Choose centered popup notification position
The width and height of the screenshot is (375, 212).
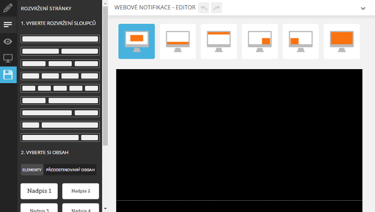coord(136,41)
